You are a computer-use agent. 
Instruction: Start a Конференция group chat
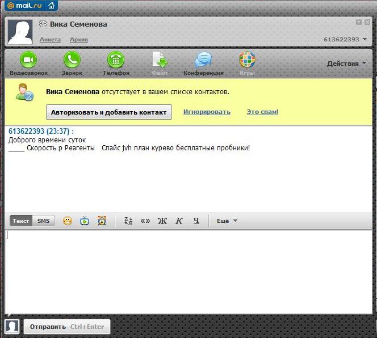pyautogui.click(x=203, y=60)
